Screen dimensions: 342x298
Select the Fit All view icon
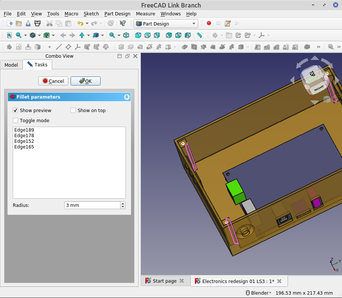tap(9, 35)
